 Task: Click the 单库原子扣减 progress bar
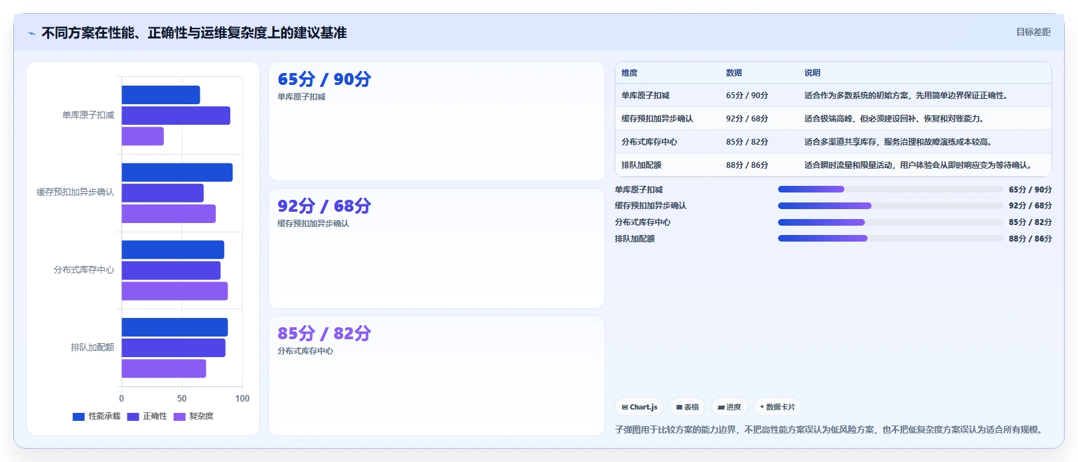click(x=890, y=189)
